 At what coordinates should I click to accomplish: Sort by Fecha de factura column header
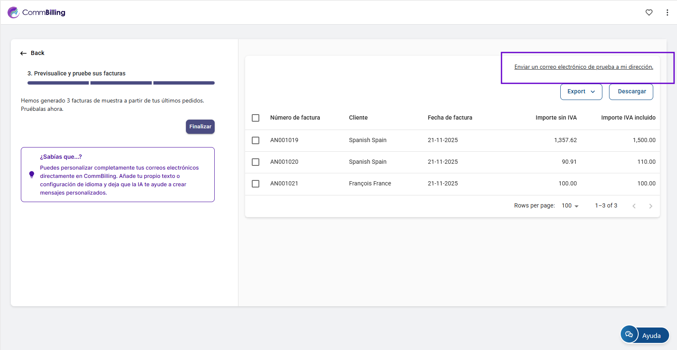pyautogui.click(x=450, y=118)
